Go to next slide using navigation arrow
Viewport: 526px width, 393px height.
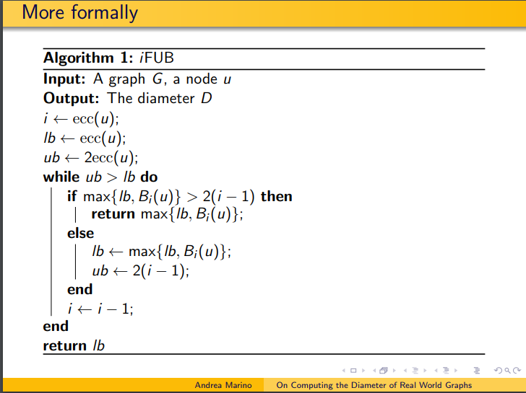click(362, 371)
